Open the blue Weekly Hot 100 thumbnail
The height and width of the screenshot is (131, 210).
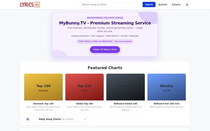click(x=167, y=87)
